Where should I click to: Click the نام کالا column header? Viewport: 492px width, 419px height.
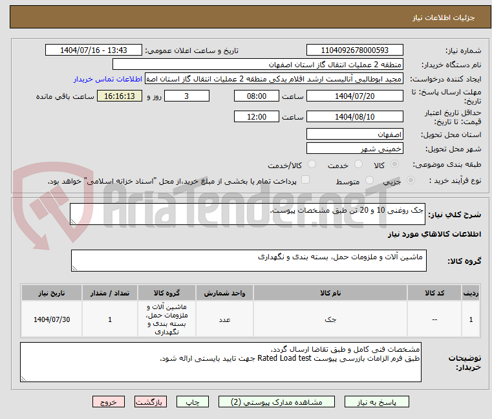tap(330, 293)
